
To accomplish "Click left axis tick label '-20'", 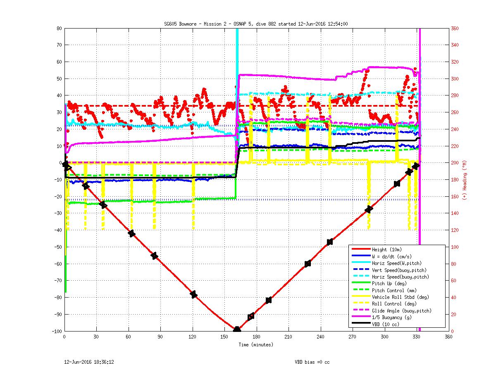I will tap(58, 196).
